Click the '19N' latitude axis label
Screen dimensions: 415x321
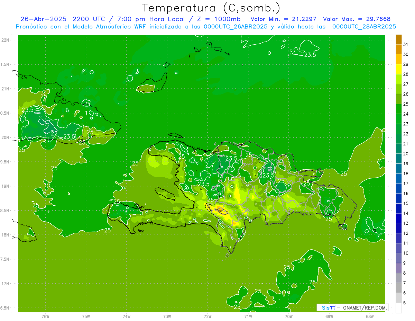(6, 186)
